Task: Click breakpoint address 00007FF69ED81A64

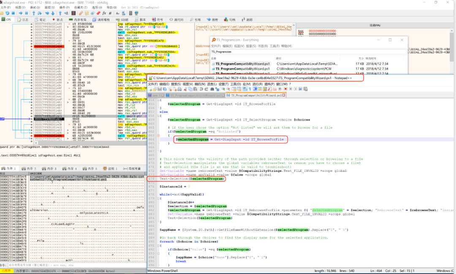Action: click(48, 46)
